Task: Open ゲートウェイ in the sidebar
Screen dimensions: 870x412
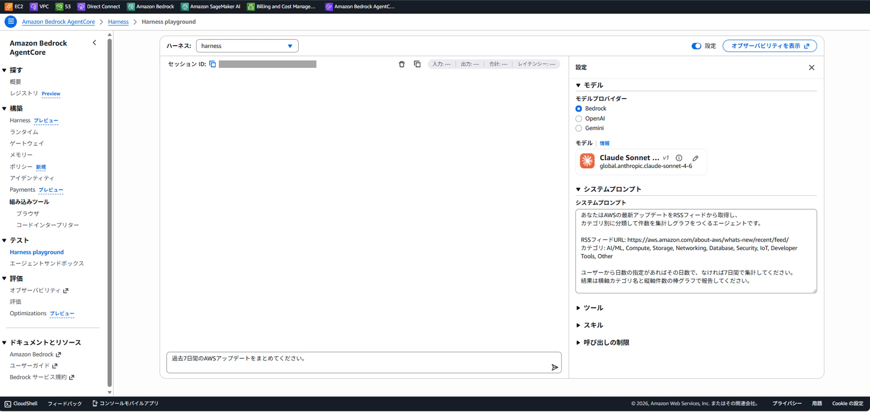Action: click(27, 143)
